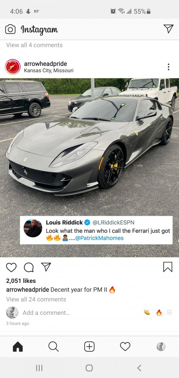Tap the comment speech bubble icon
Screen dimensions: 179x378
(29, 267)
